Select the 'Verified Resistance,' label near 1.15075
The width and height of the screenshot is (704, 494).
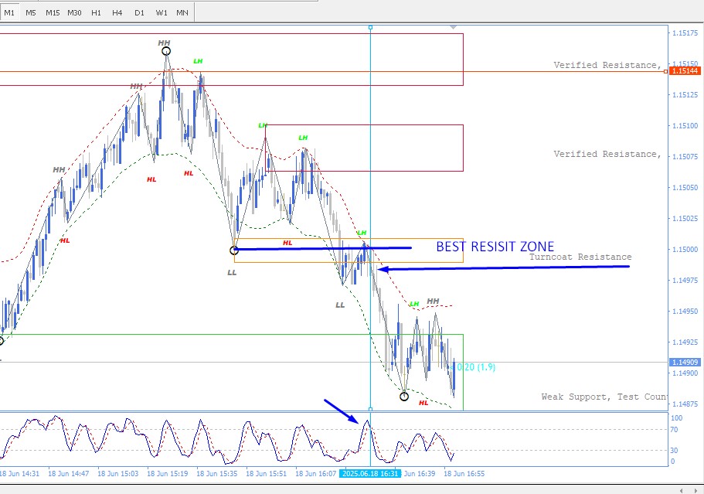[x=607, y=154]
